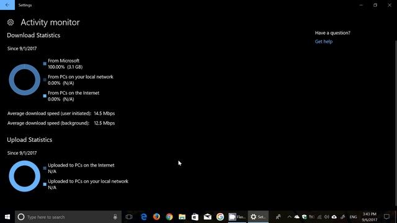The height and width of the screenshot is (223, 397).
Task: Click the battery status tray icon
Action: 311,217
